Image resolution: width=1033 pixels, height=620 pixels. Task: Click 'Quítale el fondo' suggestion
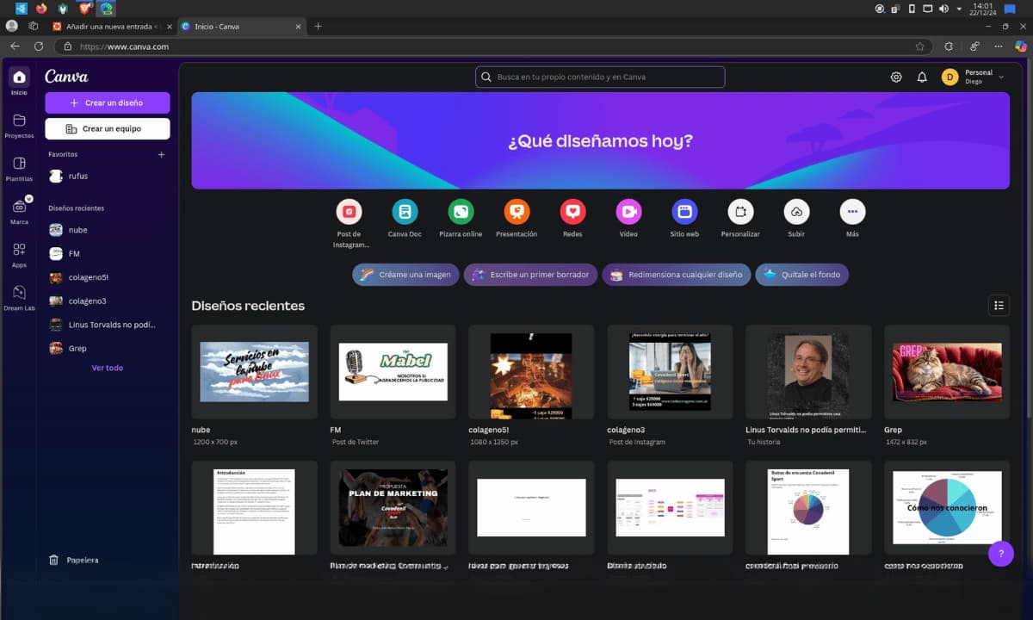pyautogui.click(x=802, y=275)
